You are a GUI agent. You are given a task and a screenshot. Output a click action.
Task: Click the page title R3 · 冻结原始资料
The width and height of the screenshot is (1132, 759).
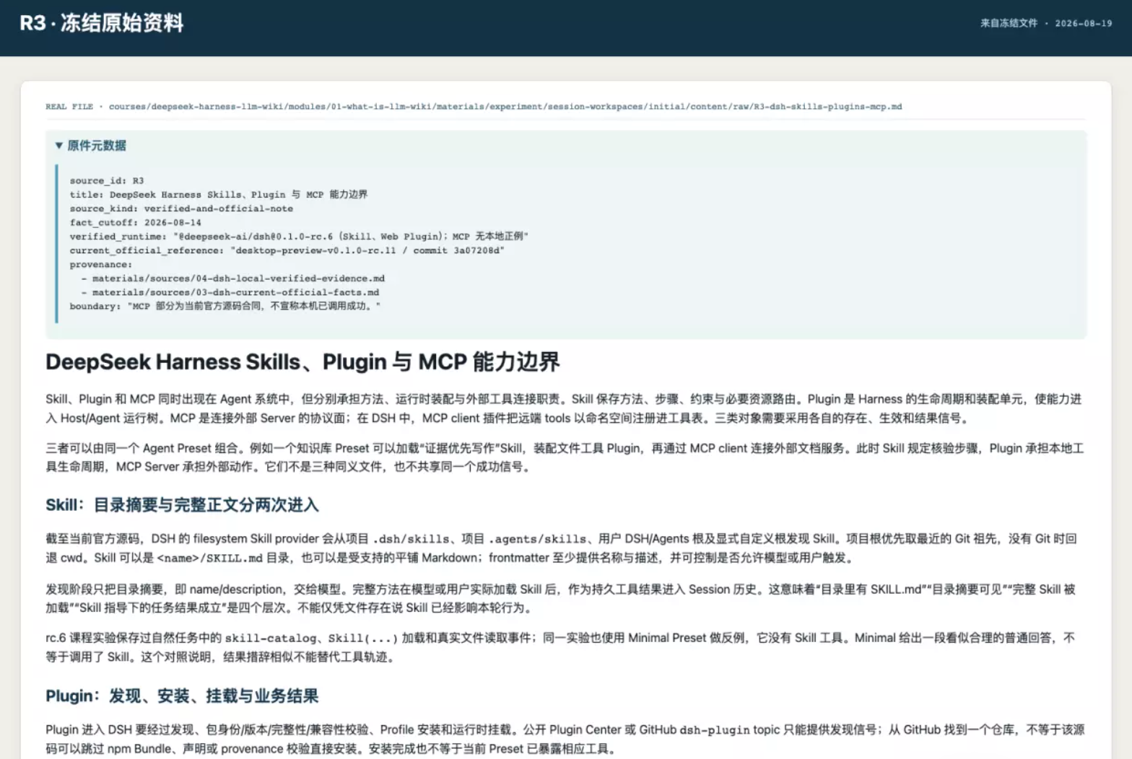(x=102, y=23)
